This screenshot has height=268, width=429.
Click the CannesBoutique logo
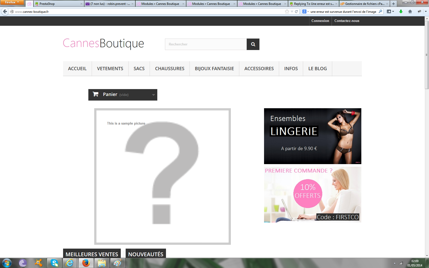pyautogui.click(x=103, y=43)
